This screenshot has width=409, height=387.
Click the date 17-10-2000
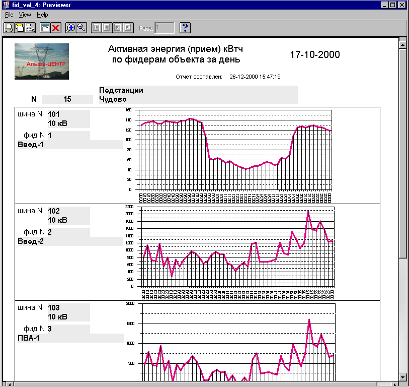point(315,54)
